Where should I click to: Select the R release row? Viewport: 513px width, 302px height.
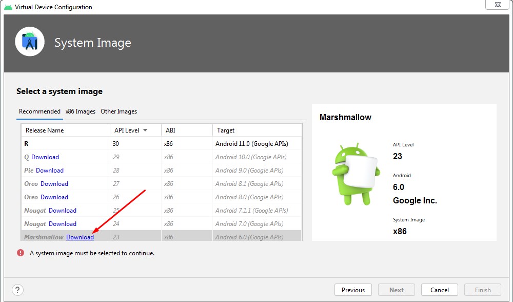[161, 143]
